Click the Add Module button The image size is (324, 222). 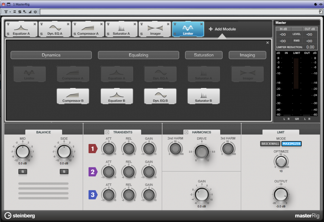(x=222, y=29)
